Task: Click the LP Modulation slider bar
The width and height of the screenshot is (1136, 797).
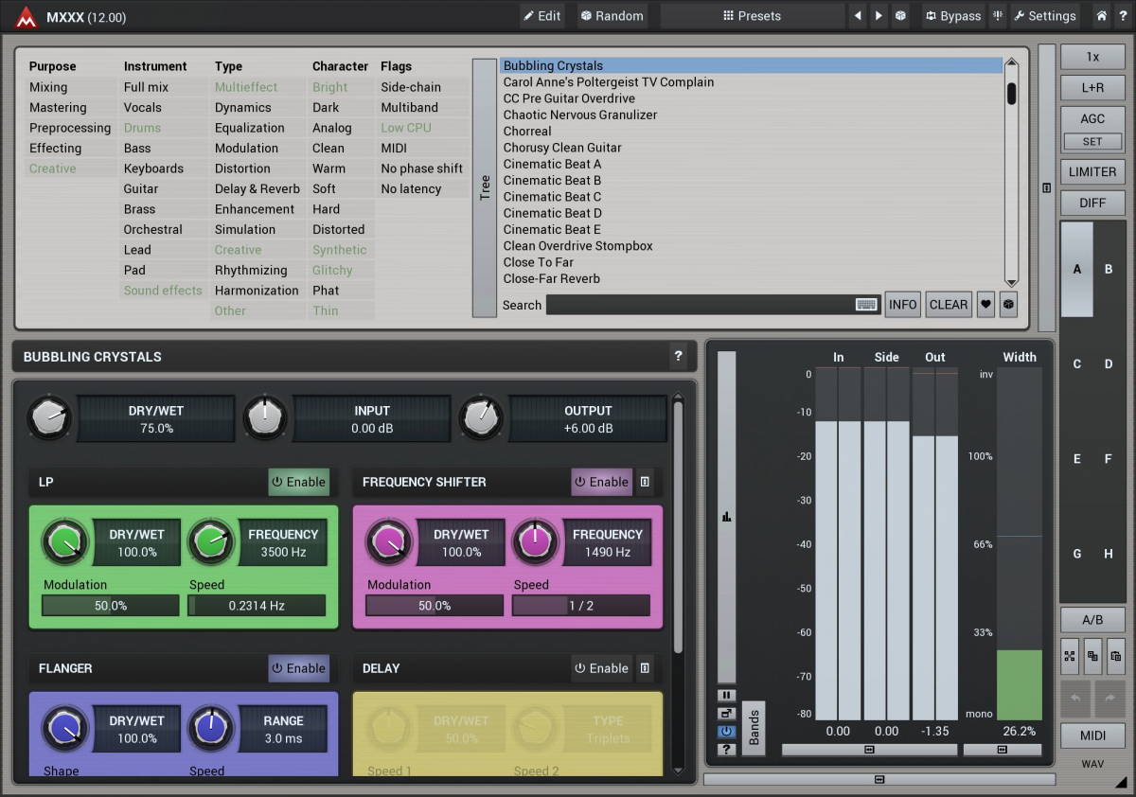Action: [110, 606]
